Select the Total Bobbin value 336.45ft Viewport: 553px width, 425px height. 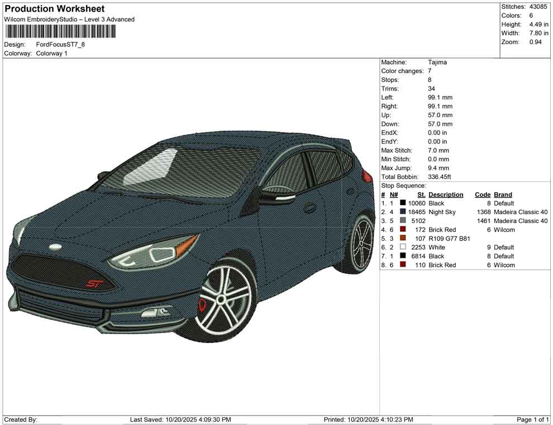click(440, 177)
